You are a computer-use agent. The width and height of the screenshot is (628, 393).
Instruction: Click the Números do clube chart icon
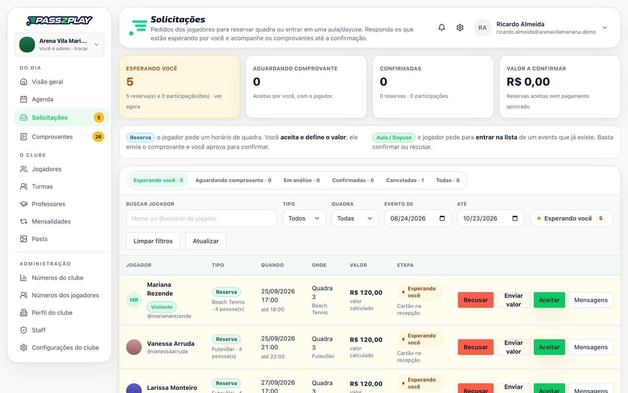tap(24, 277)
